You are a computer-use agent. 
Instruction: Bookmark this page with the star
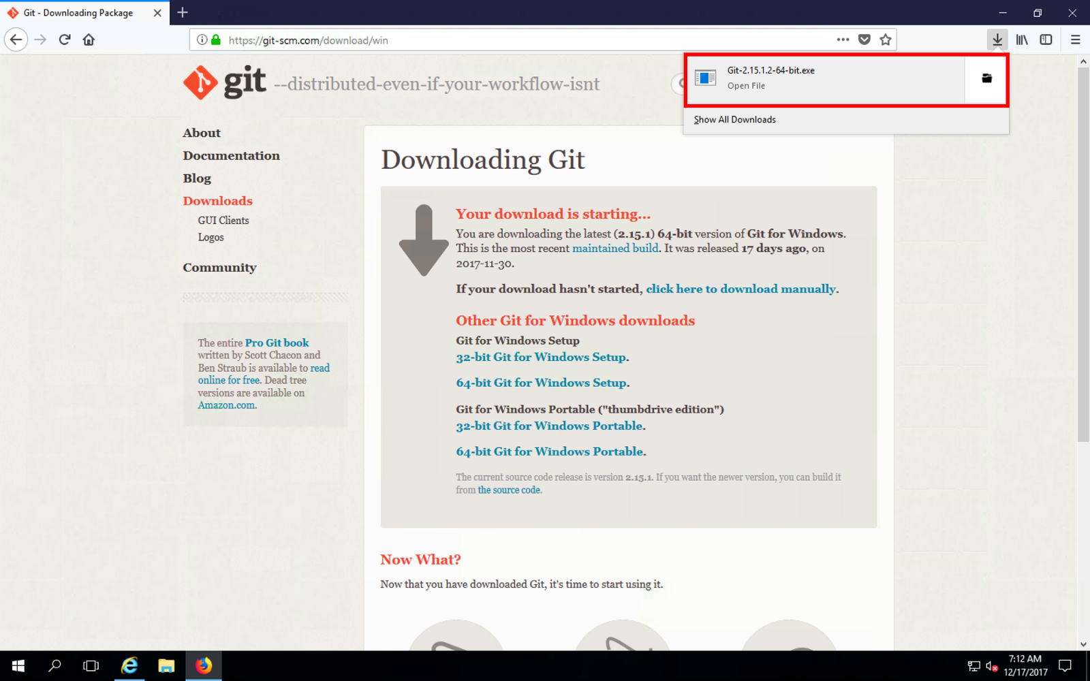pos(885,39)
